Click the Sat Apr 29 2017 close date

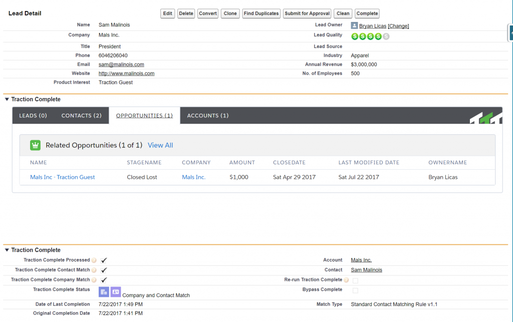point(294,177)
